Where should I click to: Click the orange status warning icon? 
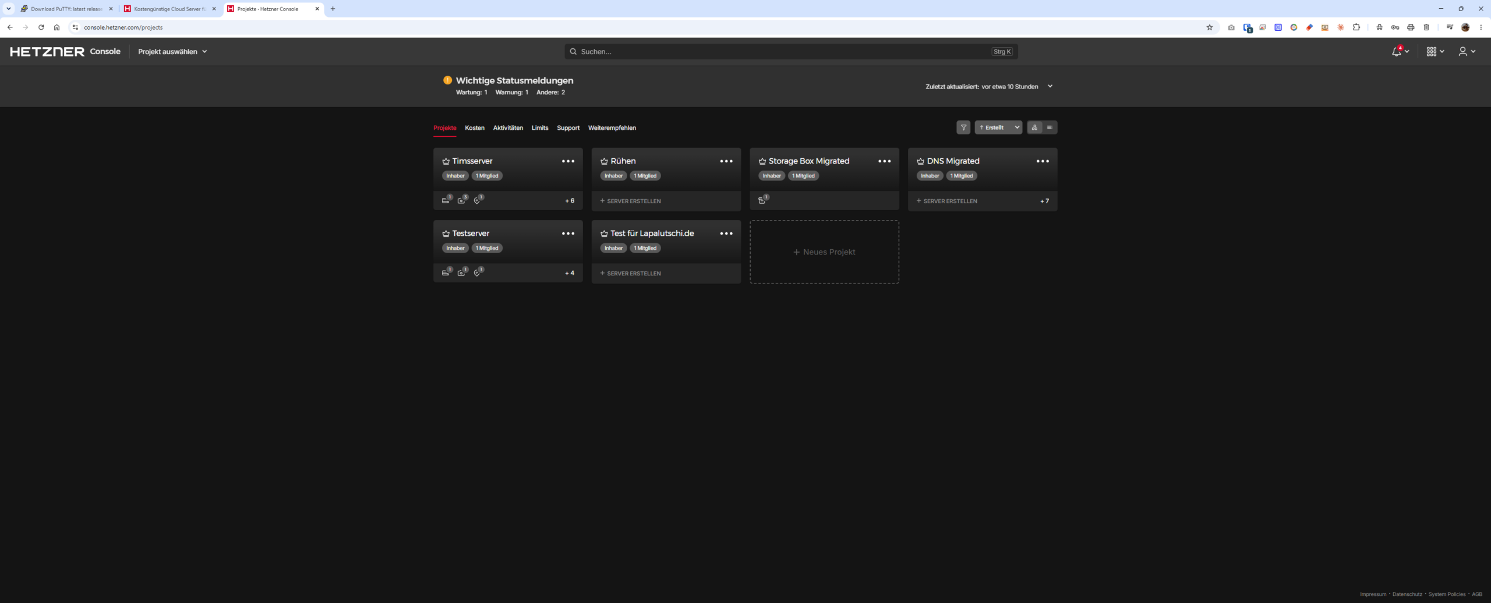coord(447,80)
